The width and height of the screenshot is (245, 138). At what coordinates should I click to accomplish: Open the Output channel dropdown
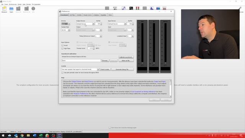click(x=98, y=30)
